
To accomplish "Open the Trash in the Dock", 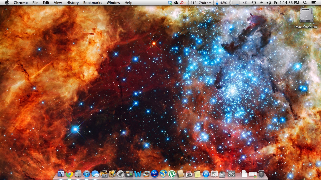I will [261, 174].
